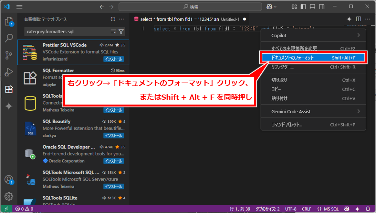Open the extensions filter funnel
Image resolution: width=376 pixels, height=213 pixels.
[121, 31]
